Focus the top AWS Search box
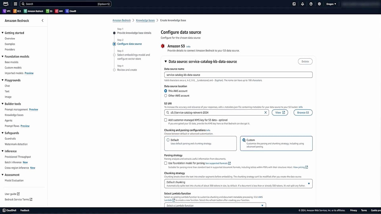This screenshot has height=214, width=381. pyautogui.click(x=65, y=4)
